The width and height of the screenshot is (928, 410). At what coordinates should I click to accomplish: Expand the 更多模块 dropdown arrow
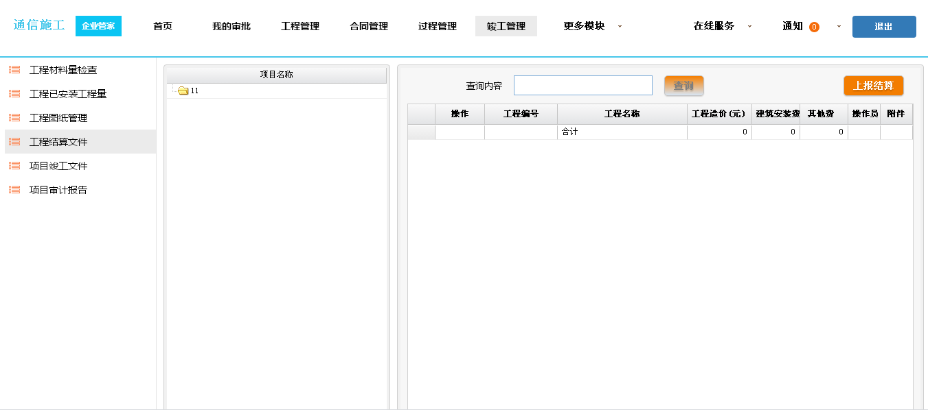tap(620, 26)
